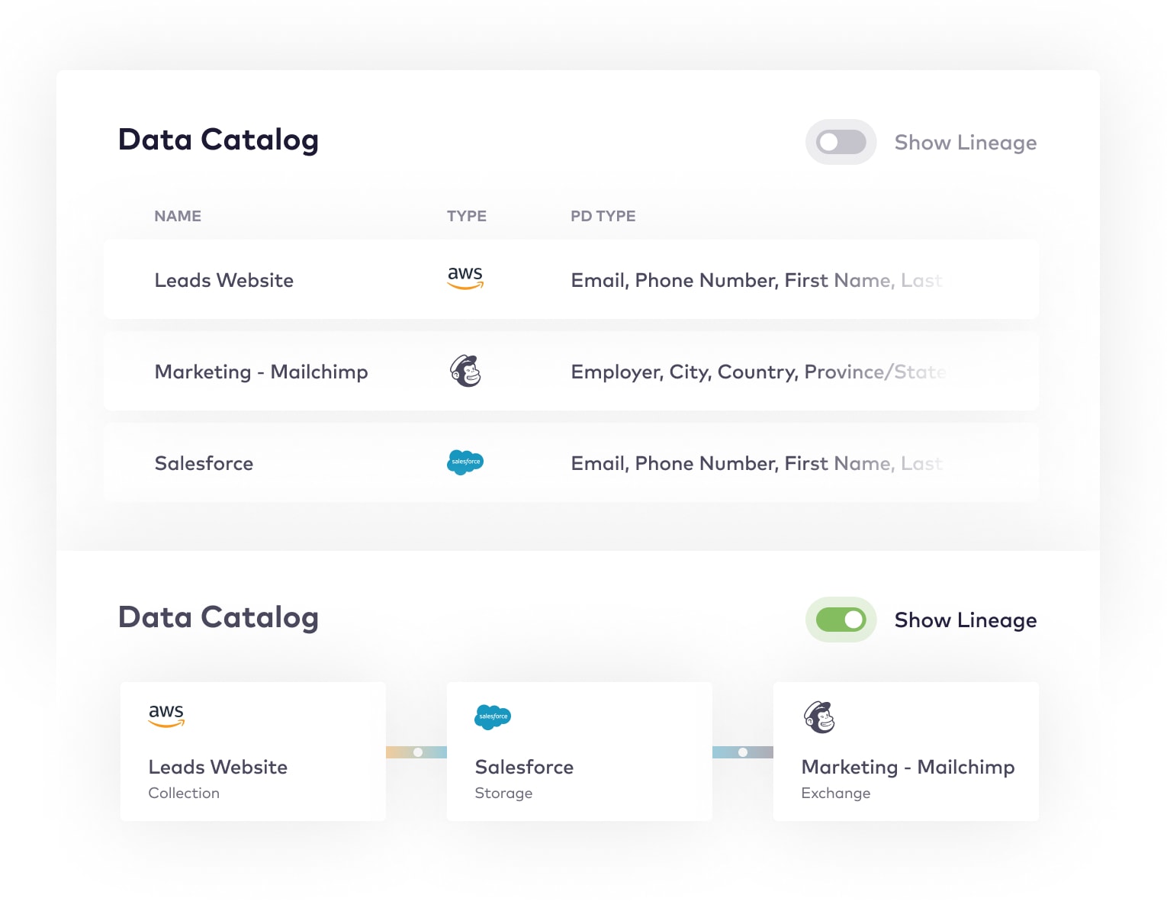Click the upper Data Catalog heading
Viewport: 1167px width, 911px height.
(x=219, y=140)
